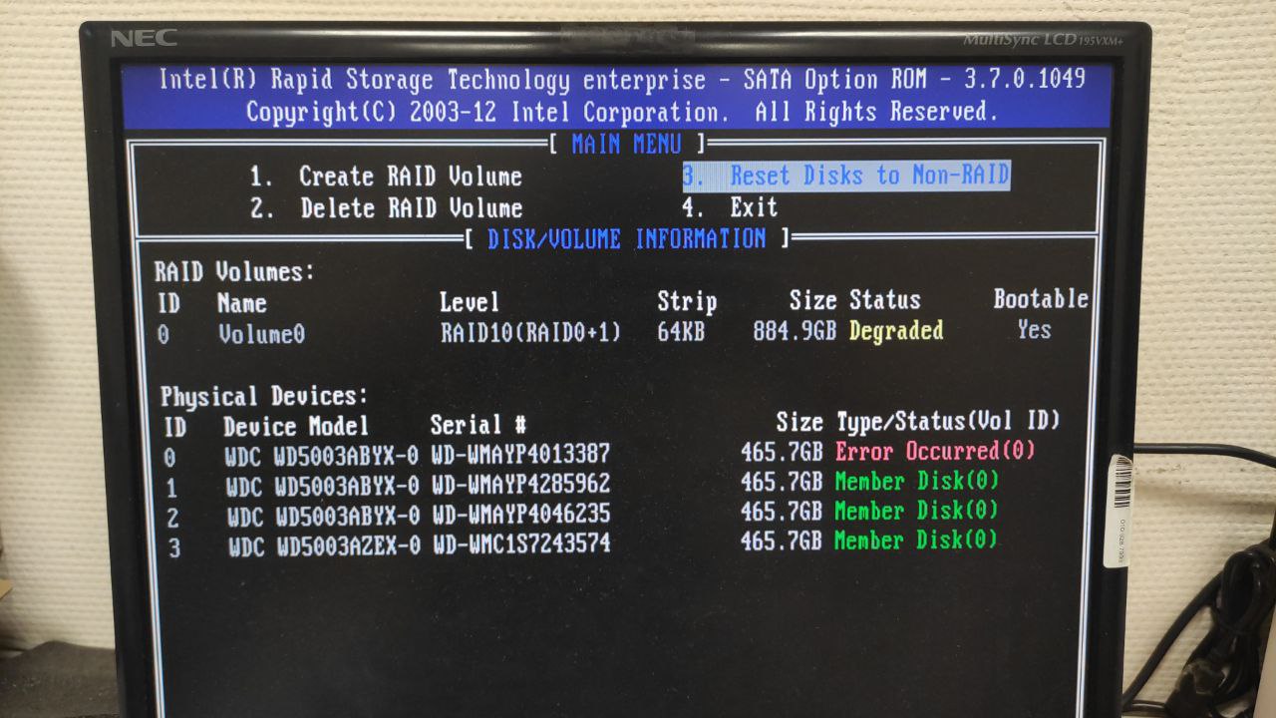Click serial WD-WMAYP4046235
Image resolution: width=1276 pixels, height=718 pixels.
(x=521, y=515)
